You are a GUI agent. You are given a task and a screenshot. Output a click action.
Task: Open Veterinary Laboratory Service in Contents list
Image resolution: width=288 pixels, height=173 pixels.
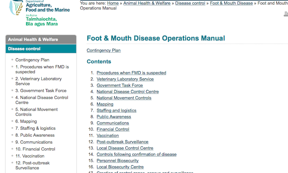click(x=125, y=79)
